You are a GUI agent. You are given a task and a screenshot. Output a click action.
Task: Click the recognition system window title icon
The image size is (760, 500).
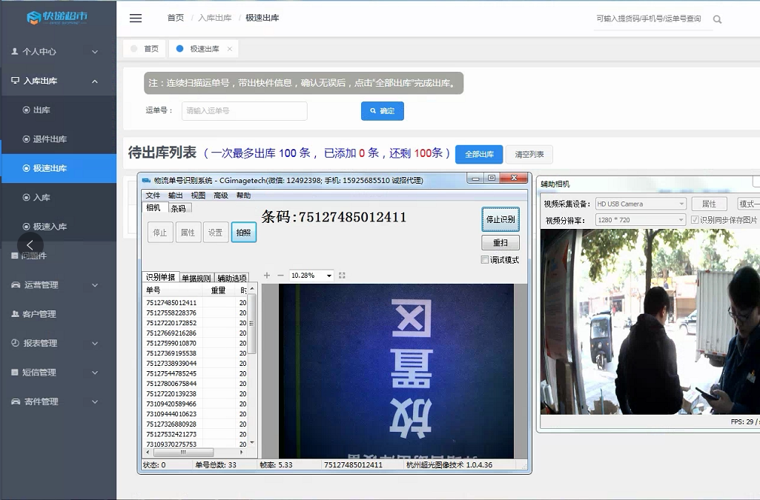click(x=146, y=181)
